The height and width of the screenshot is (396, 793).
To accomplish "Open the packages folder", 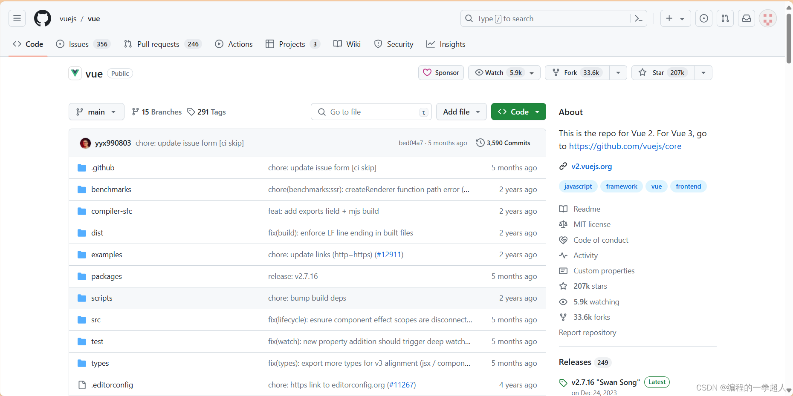I will (107, 276).
